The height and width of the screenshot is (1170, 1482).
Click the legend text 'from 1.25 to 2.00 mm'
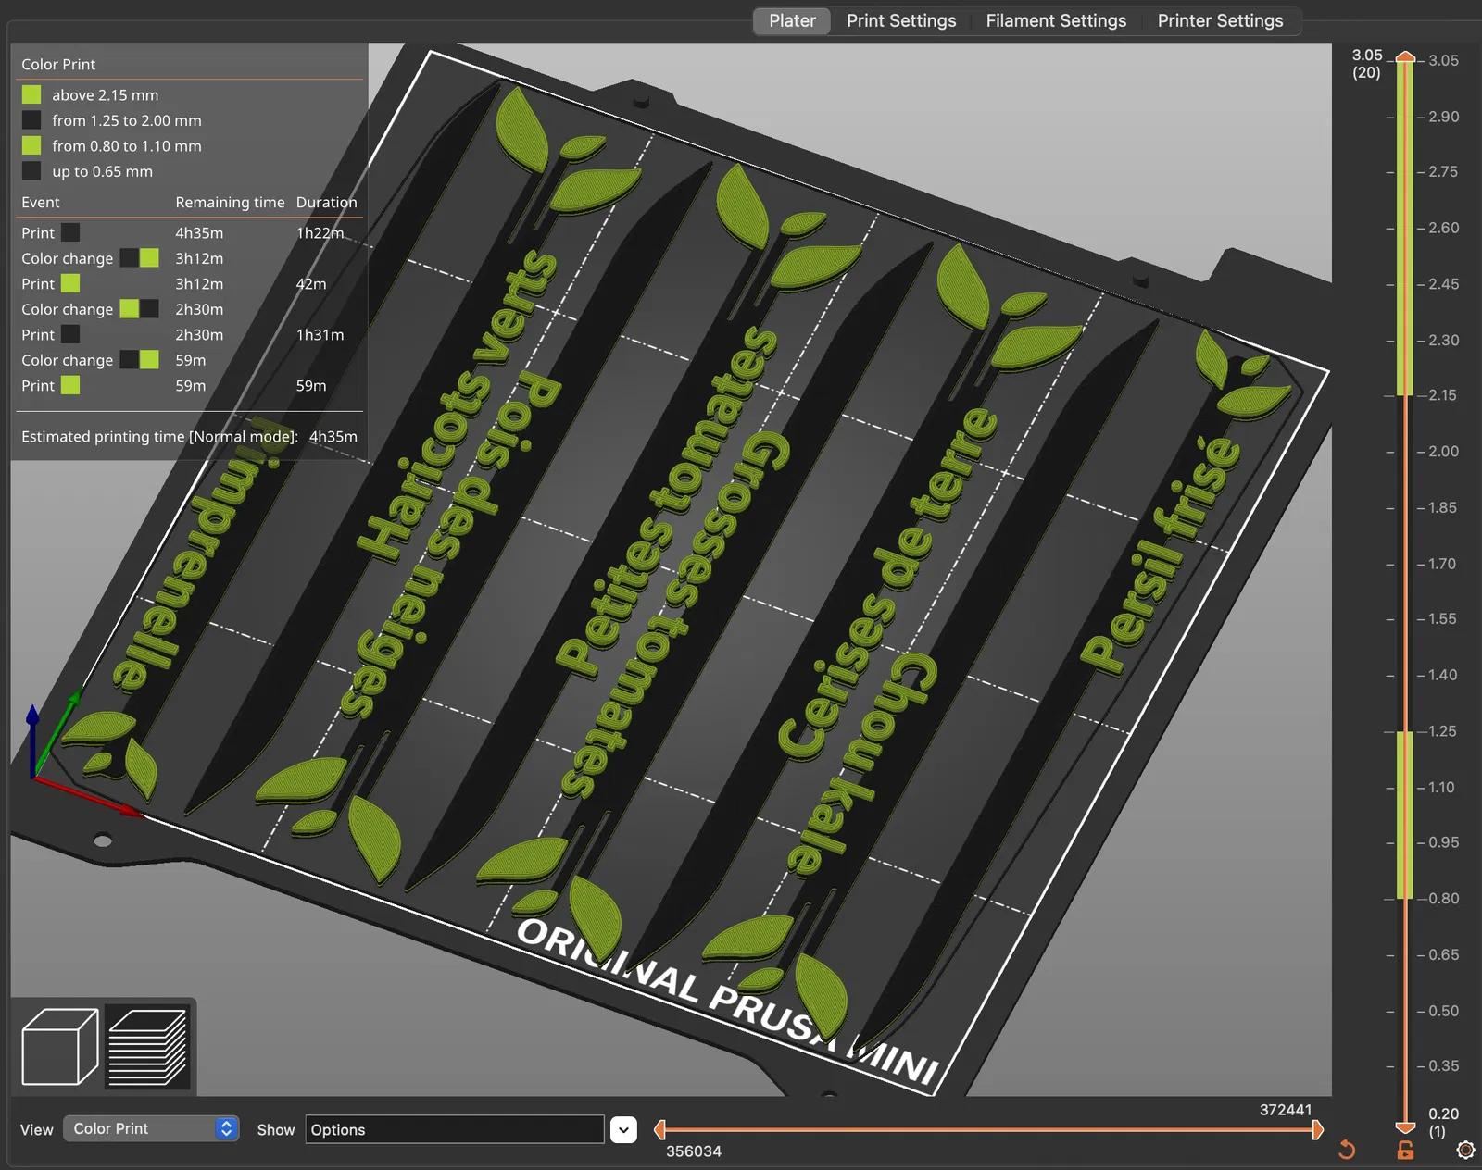coord(126,120)
